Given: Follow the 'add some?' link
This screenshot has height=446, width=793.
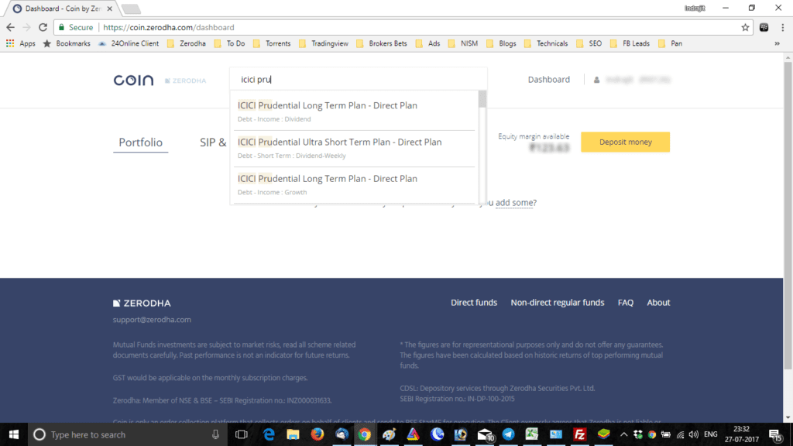Looking at the screenshot, I should pyautogui.click(x=516, y=202).
